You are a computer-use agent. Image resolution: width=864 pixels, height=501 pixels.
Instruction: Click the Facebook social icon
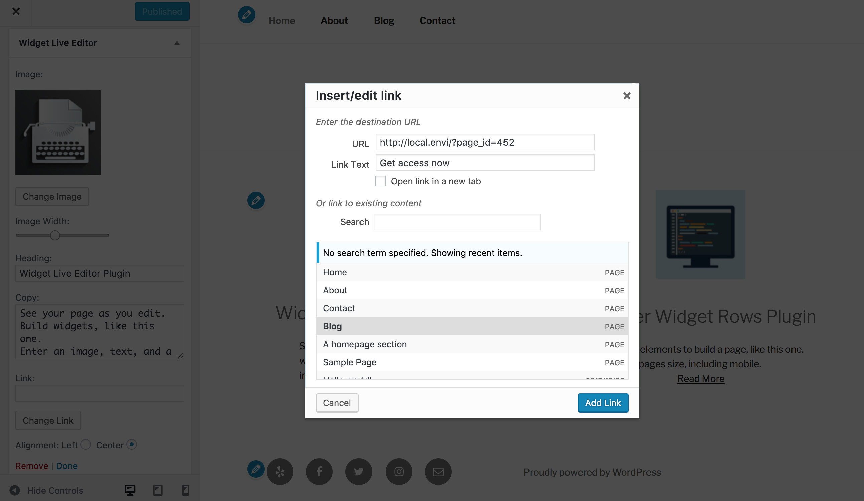coord(319,472)
